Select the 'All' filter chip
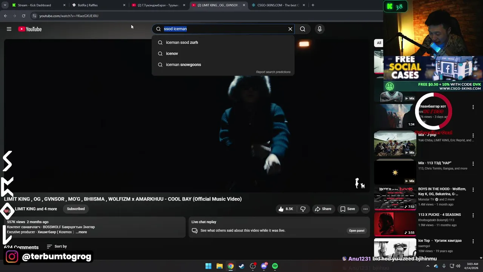The image size is (483, 272). coord(379,43)
